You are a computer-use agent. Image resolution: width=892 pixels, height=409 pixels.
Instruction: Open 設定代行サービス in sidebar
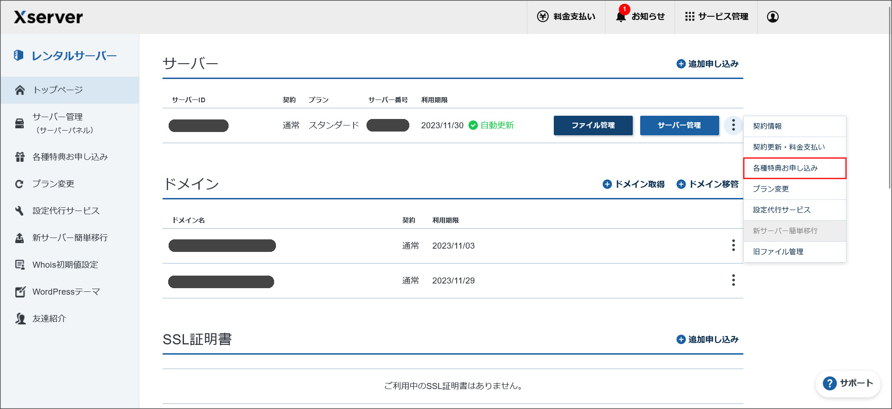[70, 211]
